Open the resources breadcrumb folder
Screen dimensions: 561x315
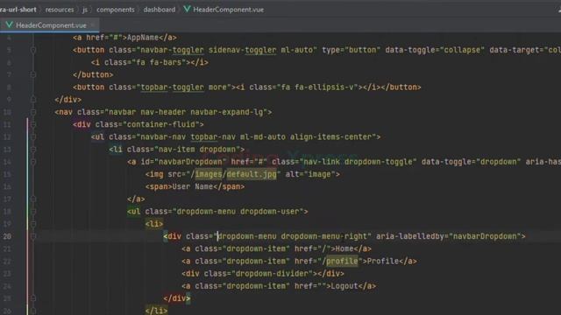pyautogui.click(x=60, y=10)
